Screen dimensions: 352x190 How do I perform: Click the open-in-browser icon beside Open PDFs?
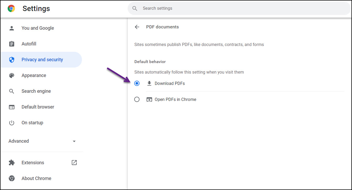pyautogui.click(x=149, y=100)
